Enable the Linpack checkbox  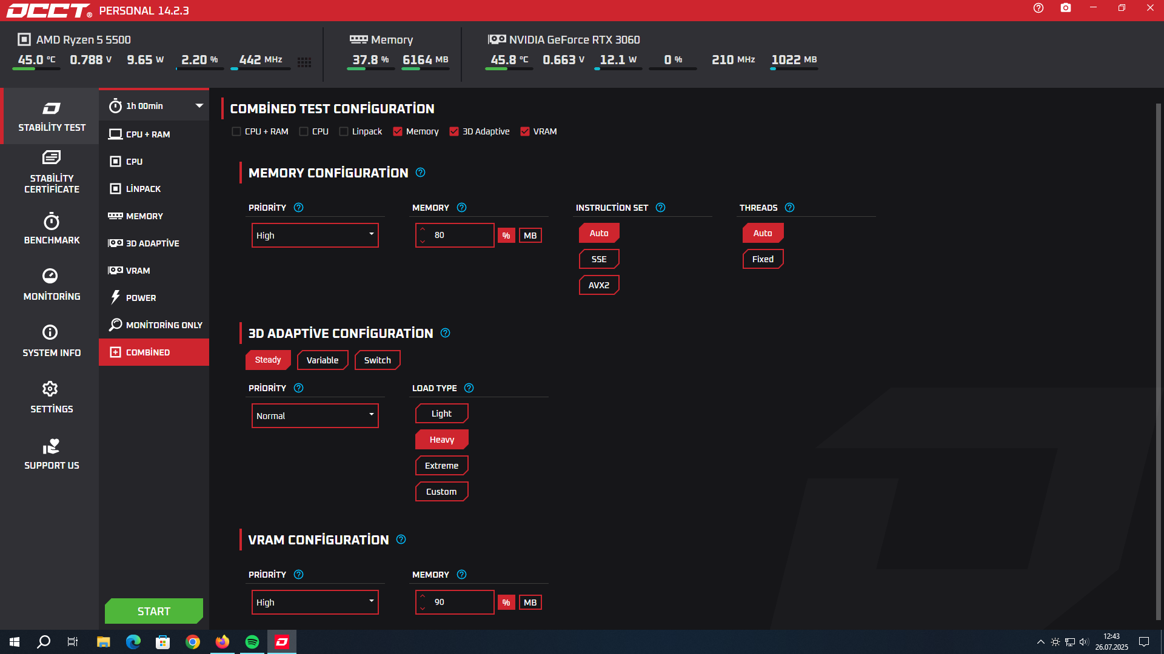[344, 131]
